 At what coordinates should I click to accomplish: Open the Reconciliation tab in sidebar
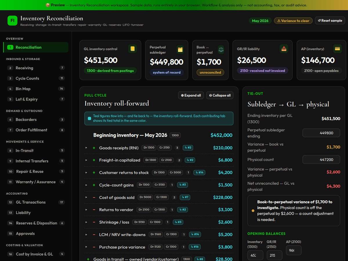pyautogui.click(x=36, y=47)
